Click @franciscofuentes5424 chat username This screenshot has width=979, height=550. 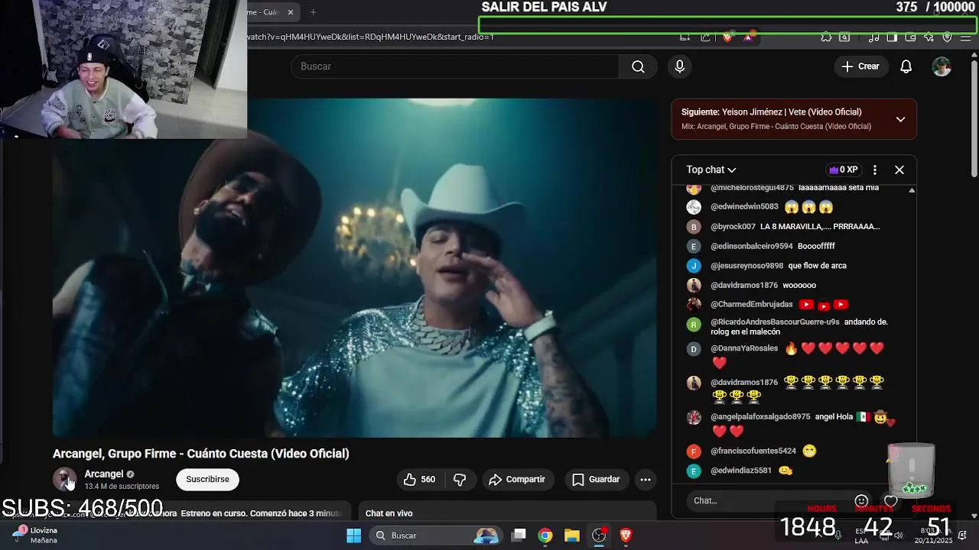coord(753,451)
